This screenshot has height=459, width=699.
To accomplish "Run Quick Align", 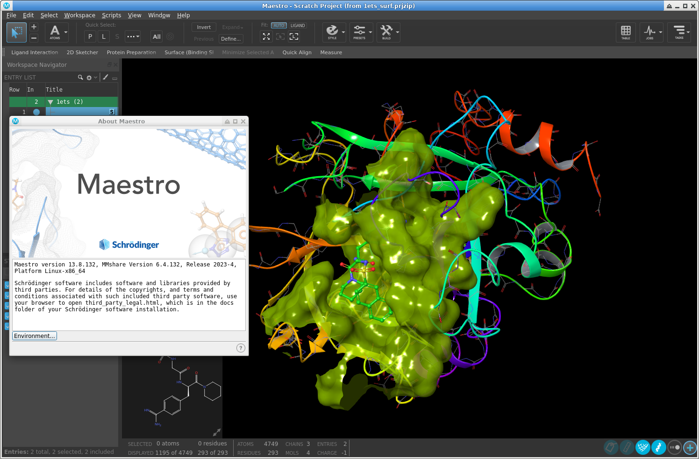I will coord(297,52).
